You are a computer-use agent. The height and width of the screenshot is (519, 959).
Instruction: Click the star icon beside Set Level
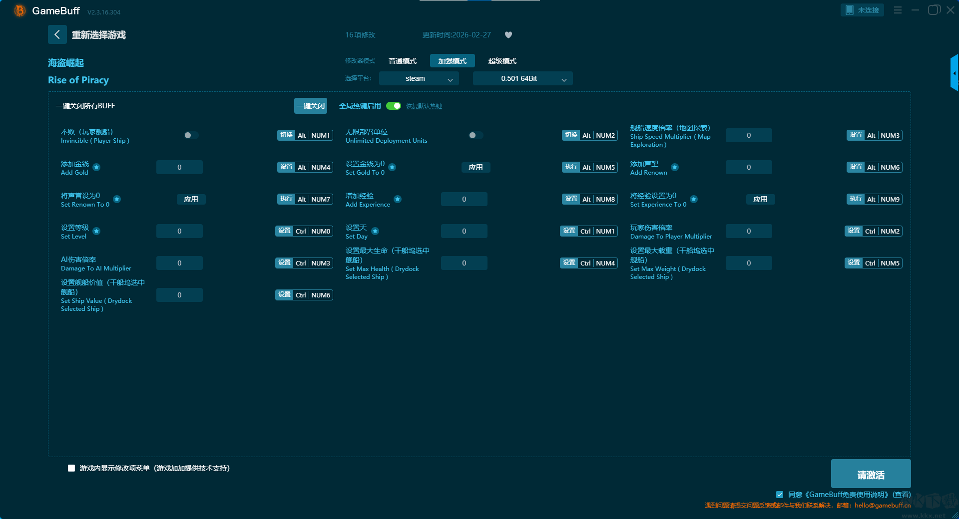click(96, 231)
